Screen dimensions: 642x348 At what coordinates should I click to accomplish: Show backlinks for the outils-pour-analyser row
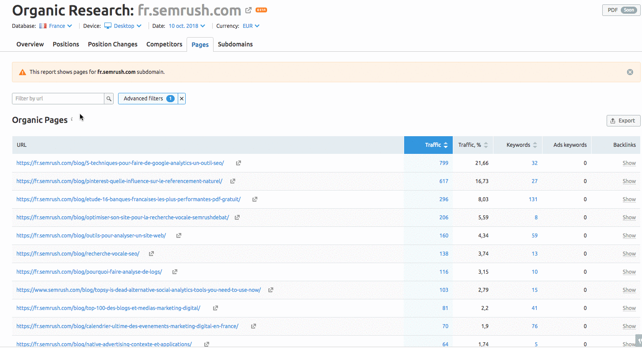pyautogui.click(x=629, y=236)
